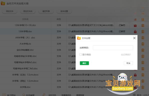149x96 pixels.
Task: Click 定时关机 icon in the bottom bar
Action: [x=44, y=95]
